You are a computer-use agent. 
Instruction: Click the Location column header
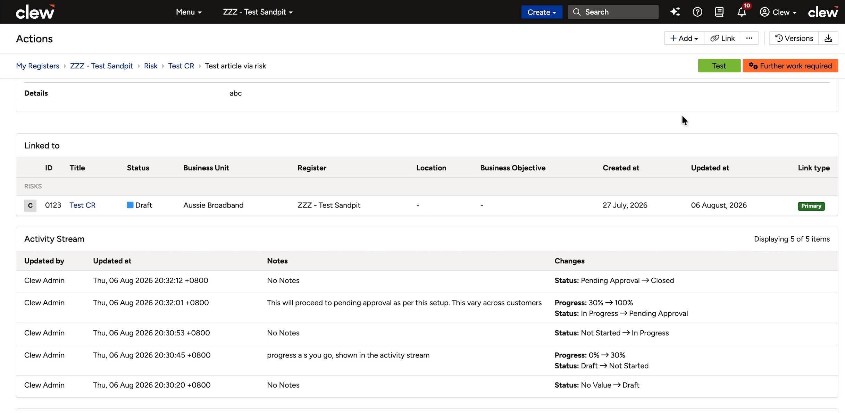click(x=431, y=168)
